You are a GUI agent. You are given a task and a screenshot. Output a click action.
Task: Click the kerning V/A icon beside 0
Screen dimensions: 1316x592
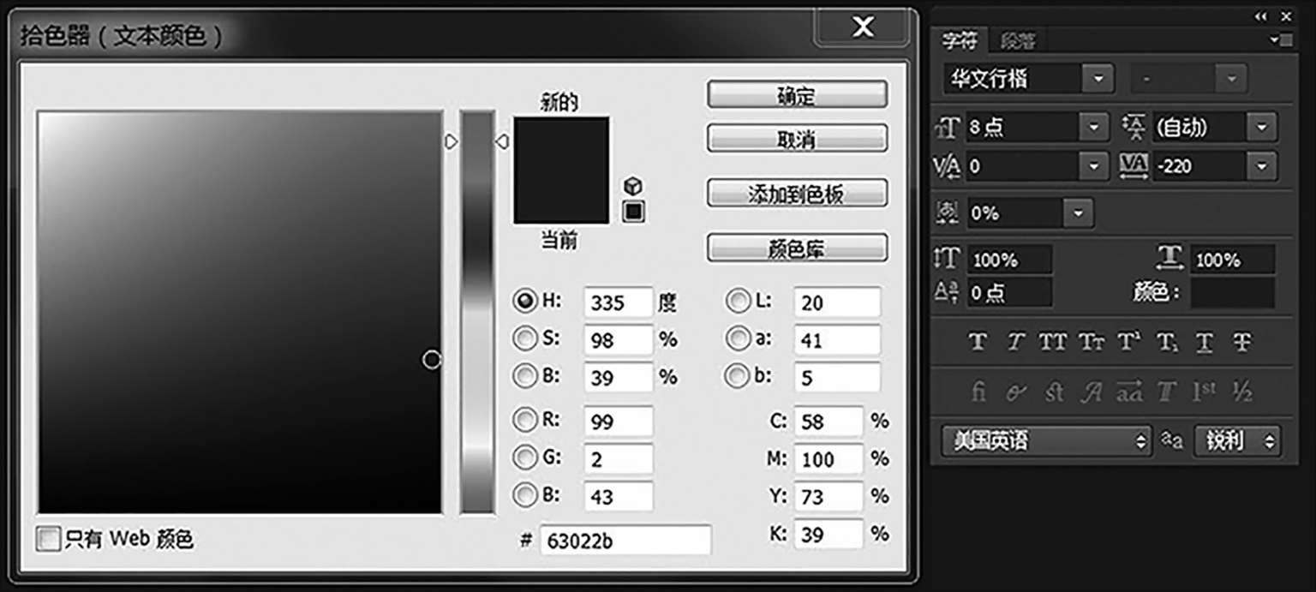[946, 165]
